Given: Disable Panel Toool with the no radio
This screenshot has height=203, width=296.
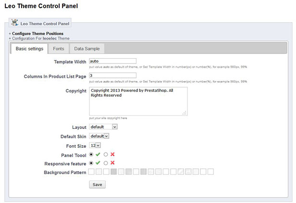Looking at the screenshot, I should point(106,154).
